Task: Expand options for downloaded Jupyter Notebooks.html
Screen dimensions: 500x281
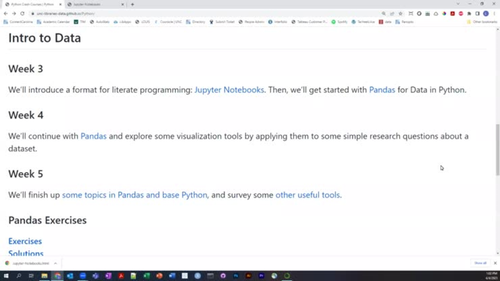Action: [x=56, y=263]
